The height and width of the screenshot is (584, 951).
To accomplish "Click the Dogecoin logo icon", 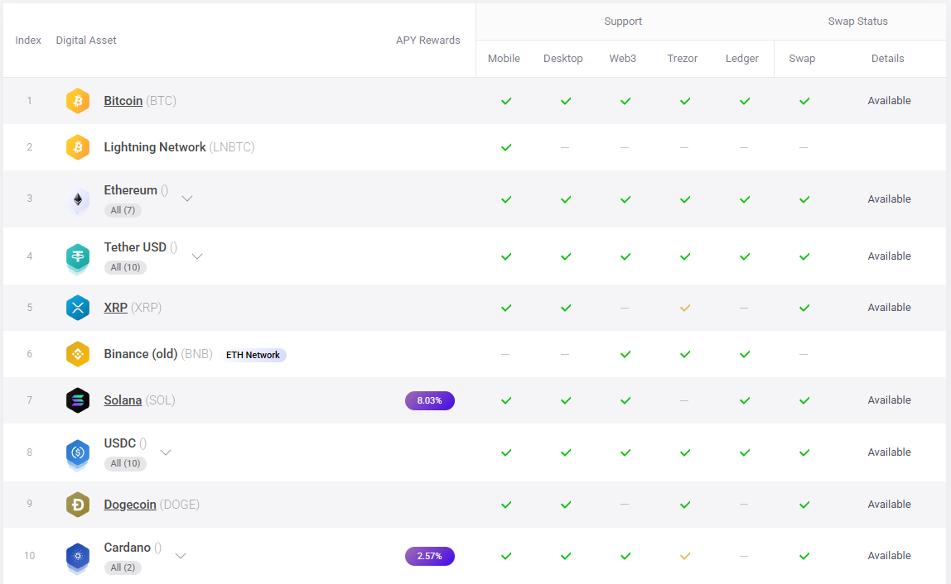I will [x=78, y=504].
